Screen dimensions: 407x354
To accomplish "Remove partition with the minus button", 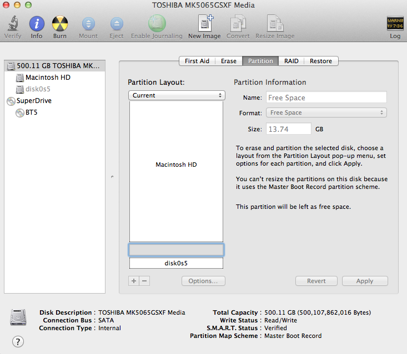I will coord(144,281).
